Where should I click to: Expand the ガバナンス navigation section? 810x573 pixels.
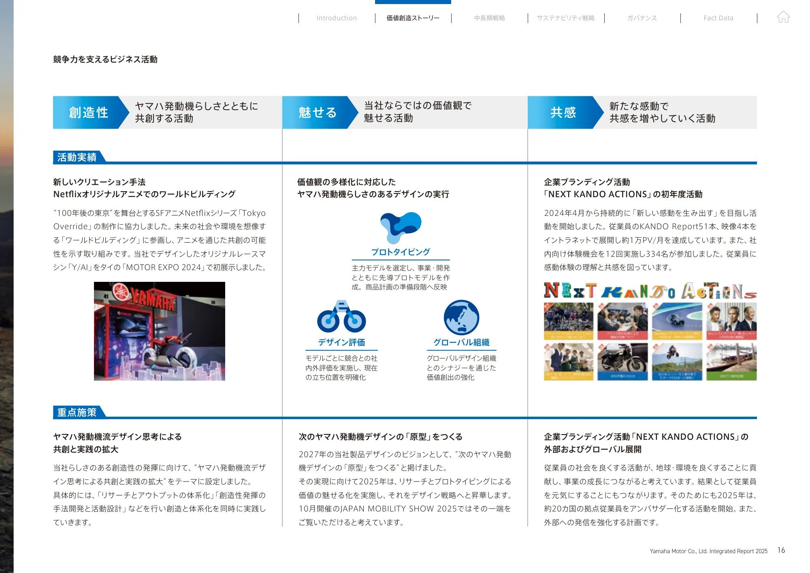[643, 18]
